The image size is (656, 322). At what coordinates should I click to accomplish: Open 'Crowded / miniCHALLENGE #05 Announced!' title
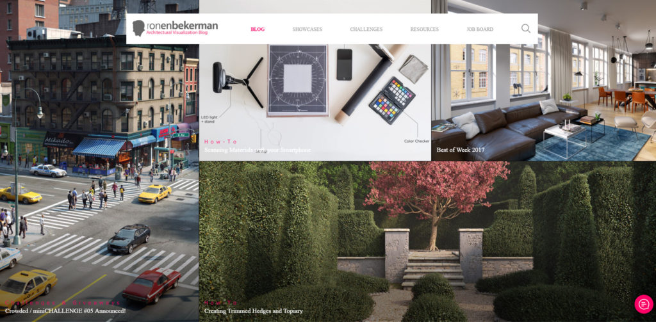coord(65,311)
